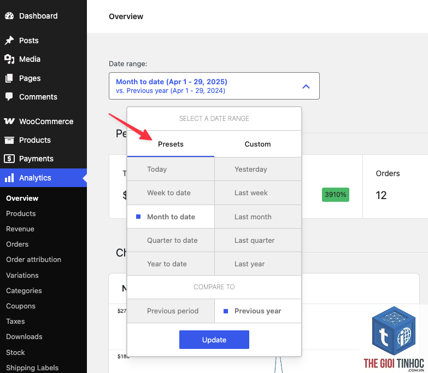Screen dimensions: 428x373
Task: Choose Year to date preset
Action: tap(171, 264)
